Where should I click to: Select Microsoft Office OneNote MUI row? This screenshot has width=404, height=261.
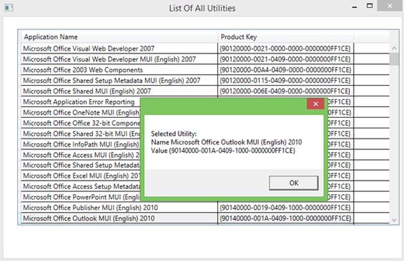click(x=81, y=112)
